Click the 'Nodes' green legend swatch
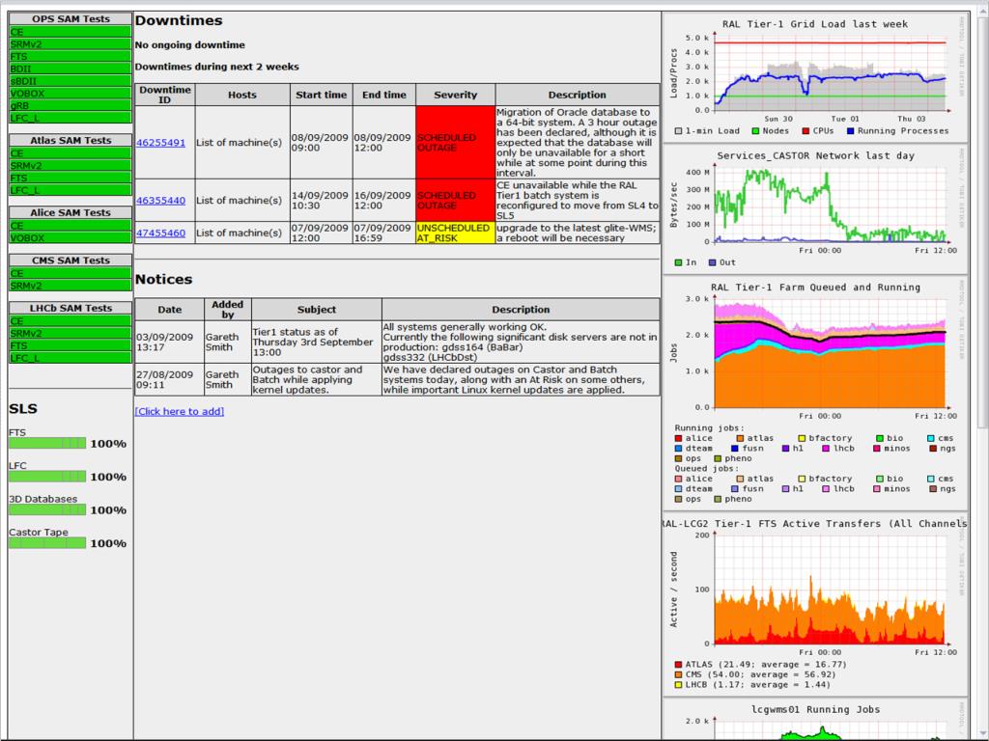The image size is (989, 741). tap(755, 131)
